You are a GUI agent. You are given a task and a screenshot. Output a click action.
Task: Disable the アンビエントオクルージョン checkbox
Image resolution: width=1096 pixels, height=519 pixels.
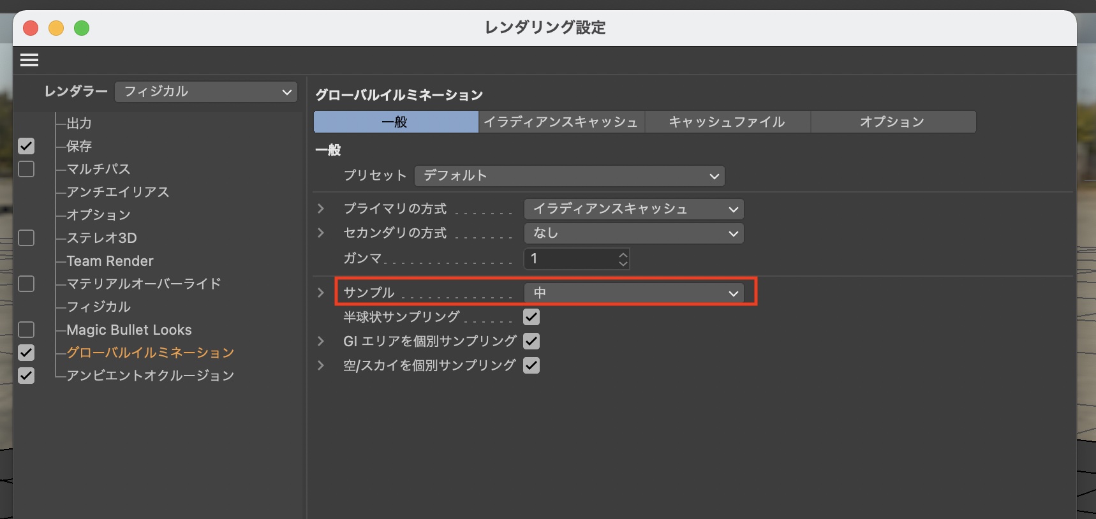pyautogui.click(x=26, y=376)
